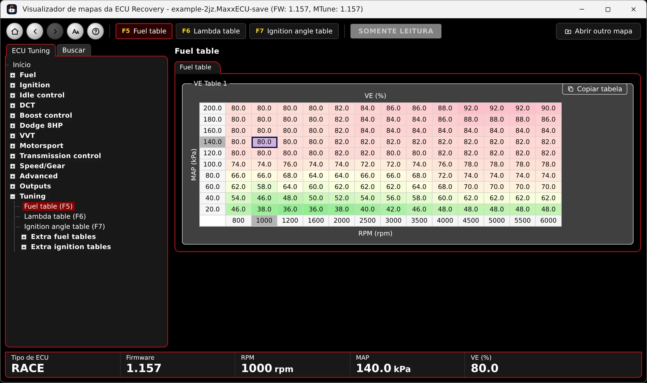Expand the Dodge 8HP tree node
The width and height of the screenshot is (647, 383).
(13, 126)
